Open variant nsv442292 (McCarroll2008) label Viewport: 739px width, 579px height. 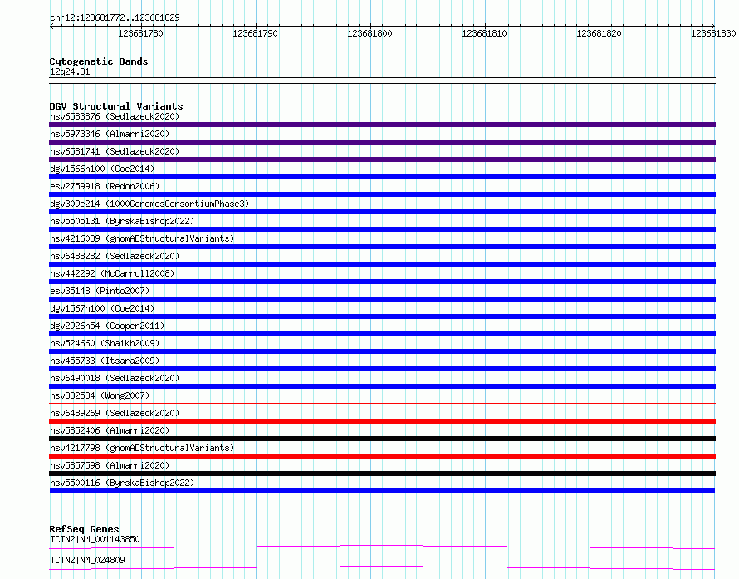112,273
